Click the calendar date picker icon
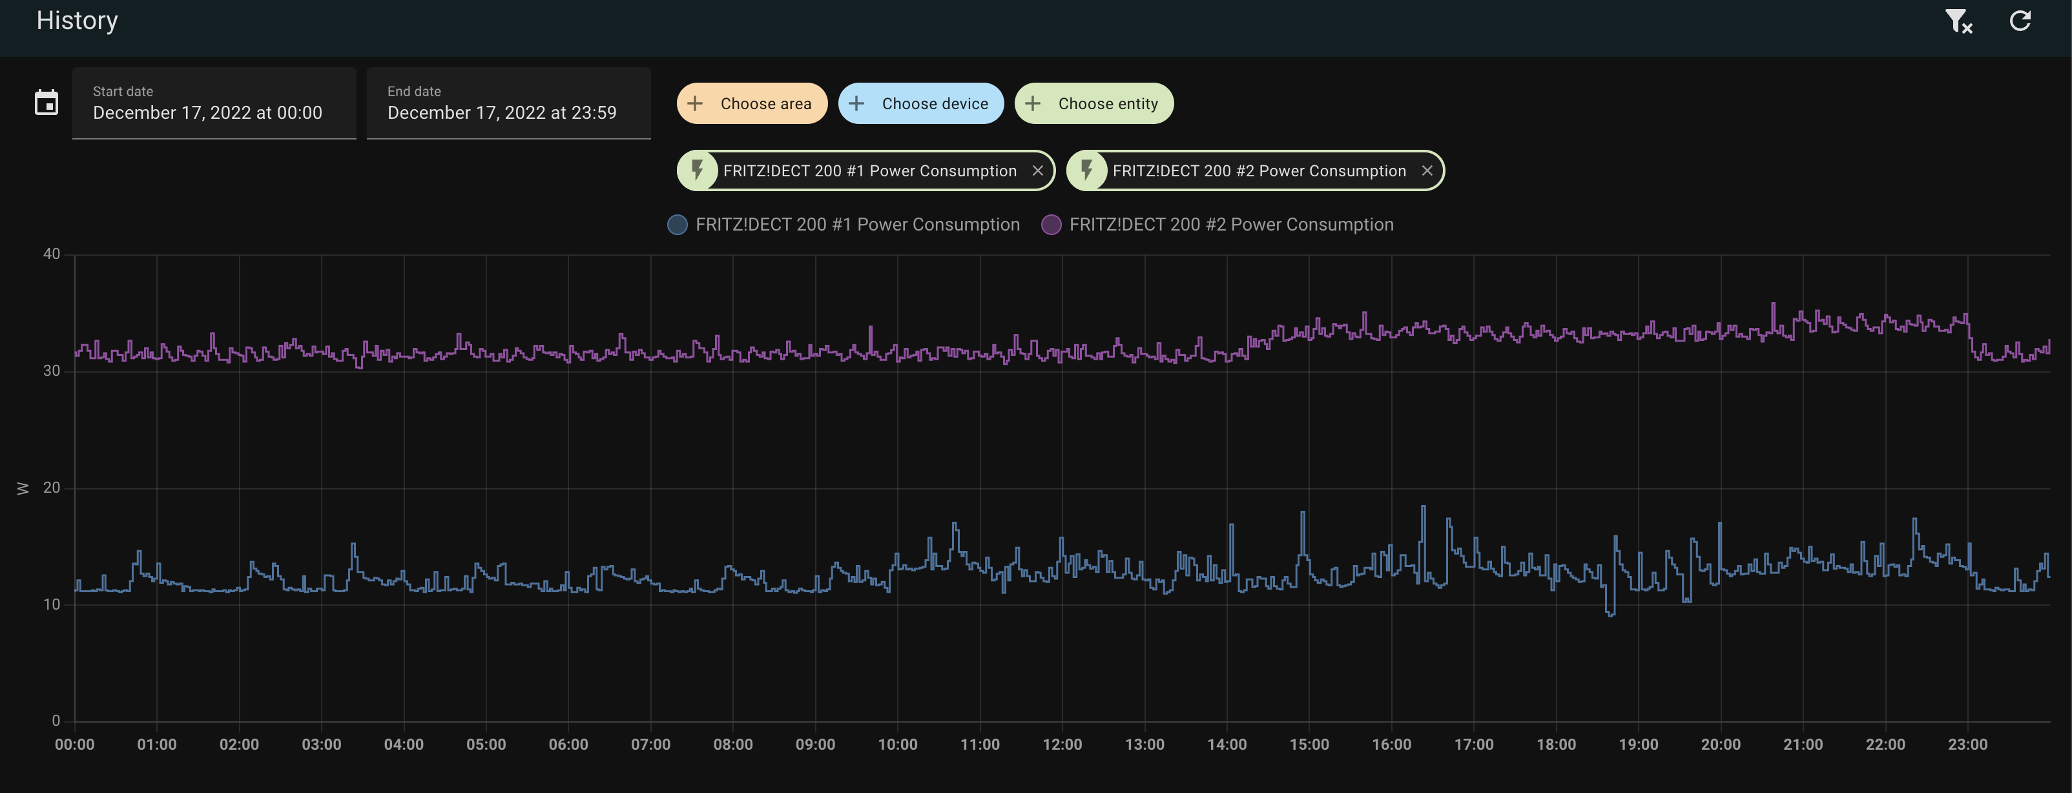 (x=47, y=103)
